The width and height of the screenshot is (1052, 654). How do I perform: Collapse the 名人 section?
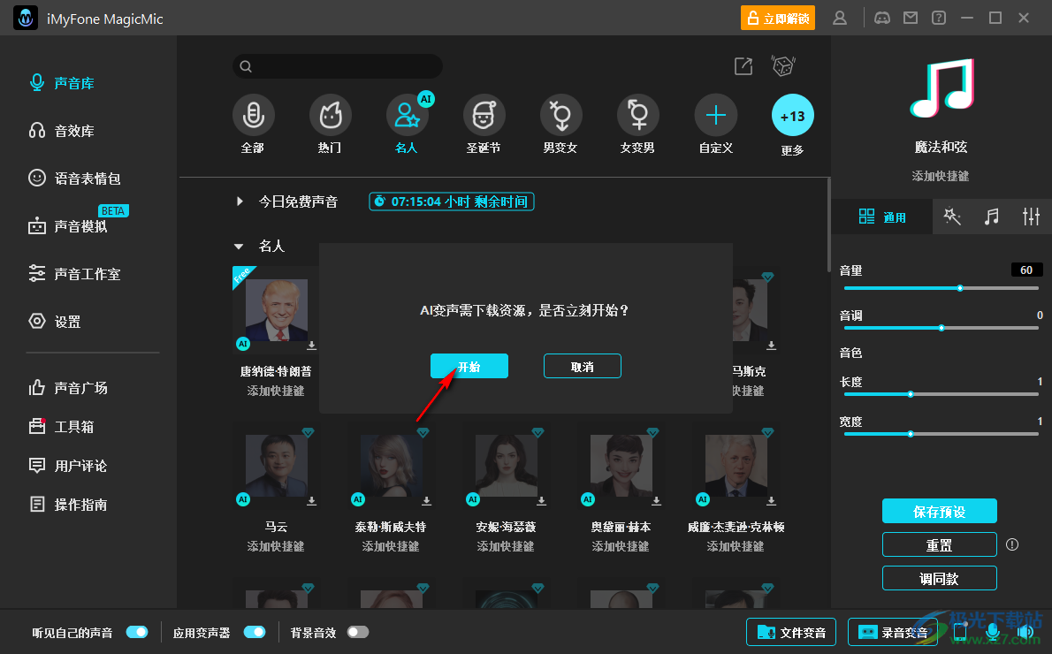(239, 247)
